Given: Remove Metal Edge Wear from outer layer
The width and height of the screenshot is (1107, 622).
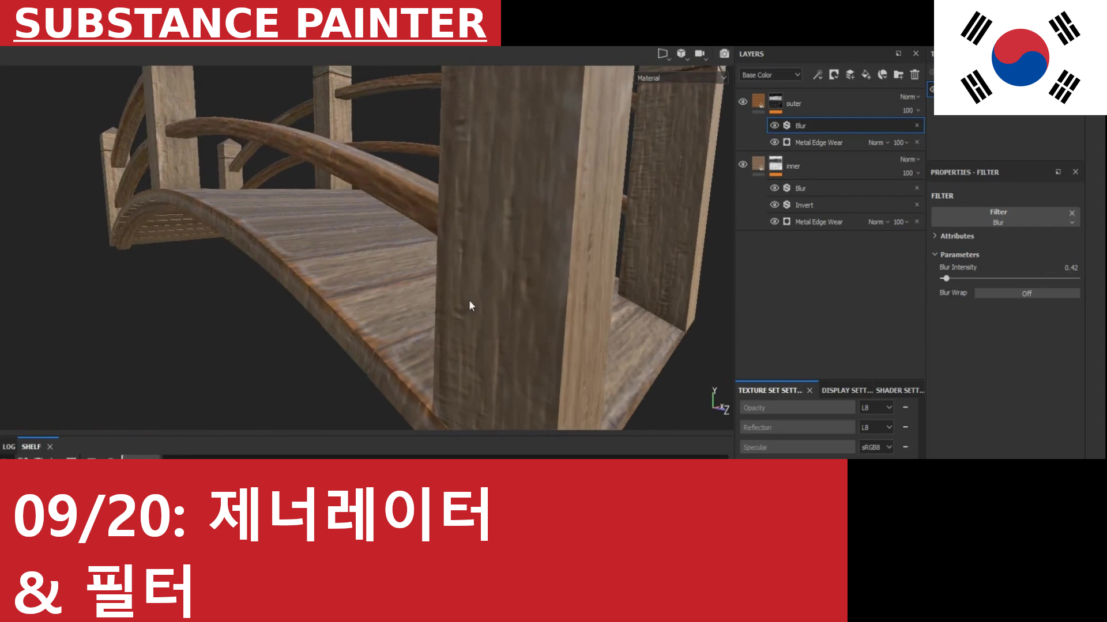Looking at the screenshot, I should tap(917, 142).
